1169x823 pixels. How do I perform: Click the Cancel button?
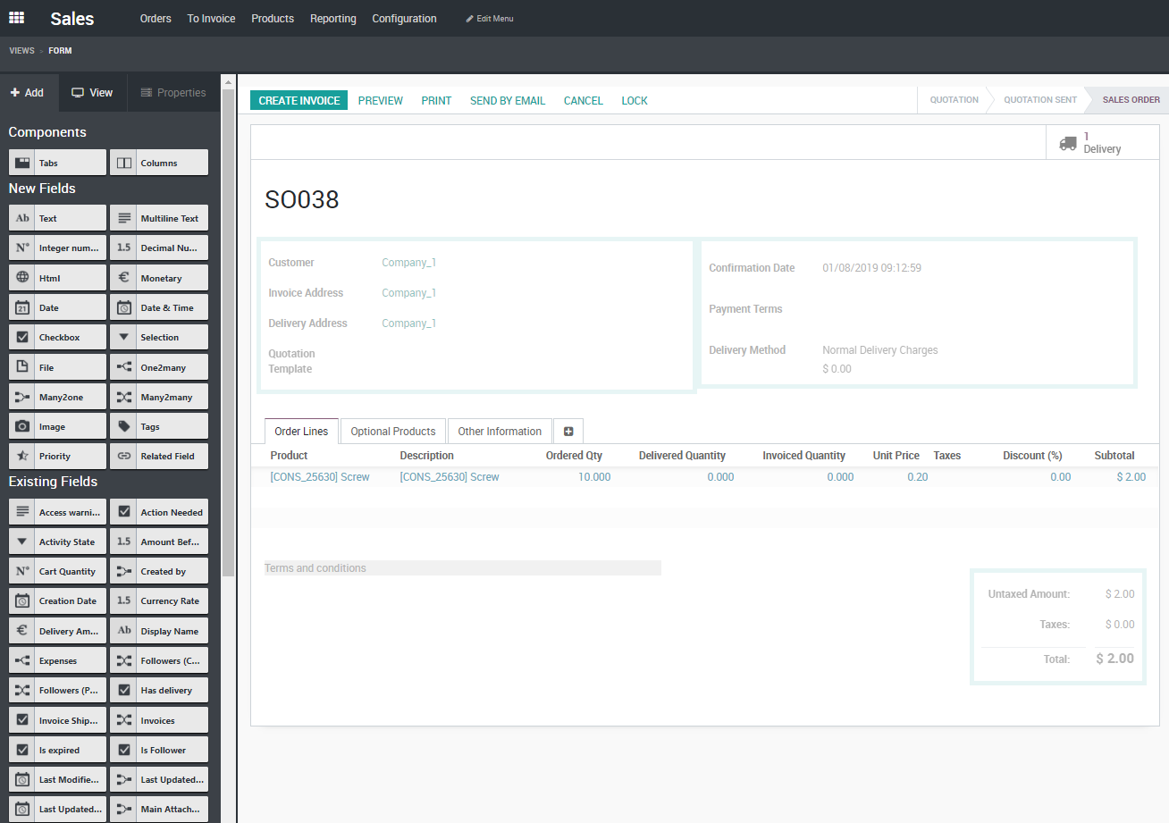[x=584, y=101]
